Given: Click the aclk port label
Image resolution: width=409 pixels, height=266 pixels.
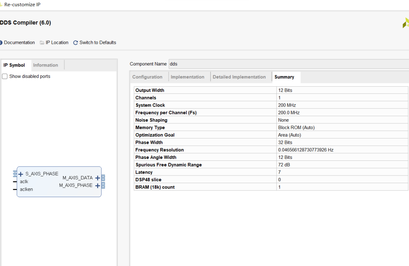Looking at the screenshot, I should click(x=24, y=182).
